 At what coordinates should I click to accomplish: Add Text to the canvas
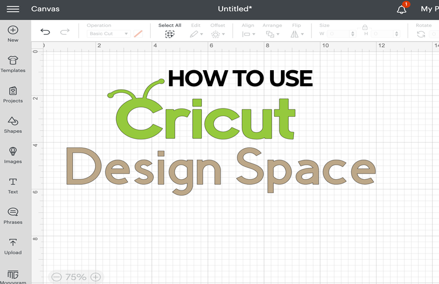tap(13, 186)
